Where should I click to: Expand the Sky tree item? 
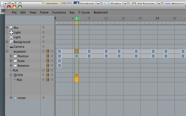tap(7, 28)
